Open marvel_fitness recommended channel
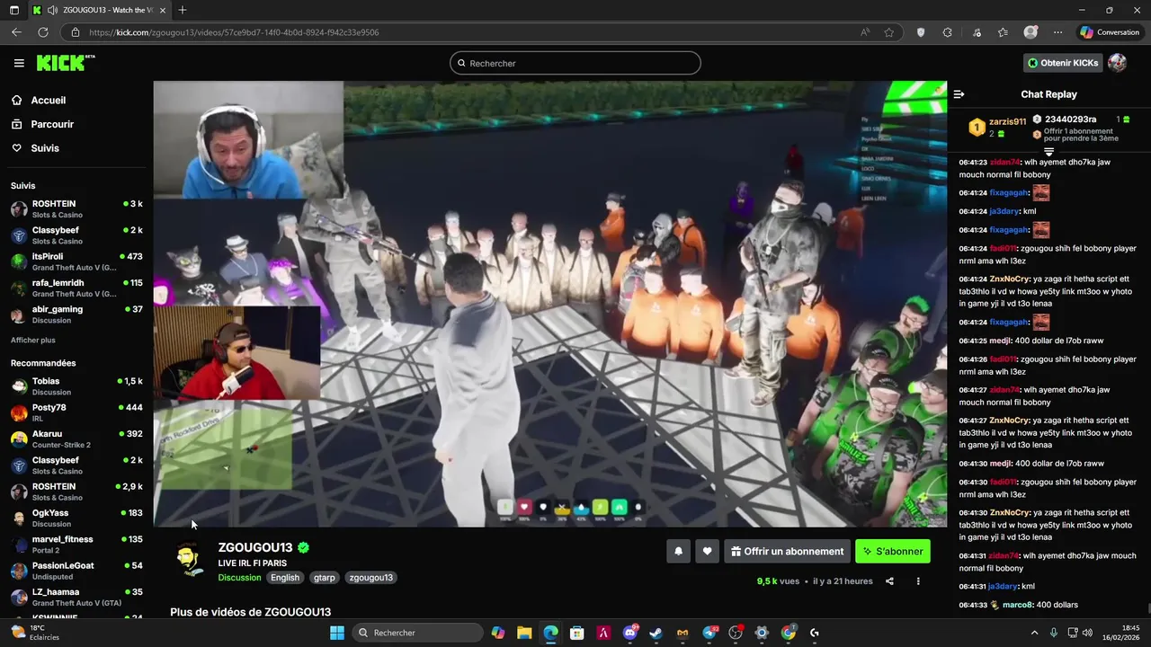Image resolution: width=1151 pixels, height=647 pixels. [x=76, y=544]
